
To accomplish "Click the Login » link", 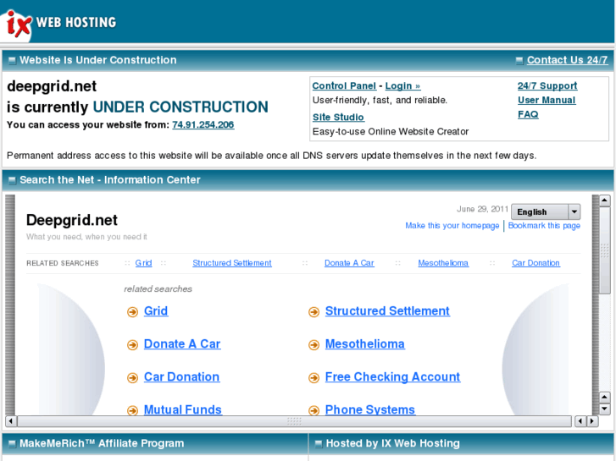I will (402, 86).
